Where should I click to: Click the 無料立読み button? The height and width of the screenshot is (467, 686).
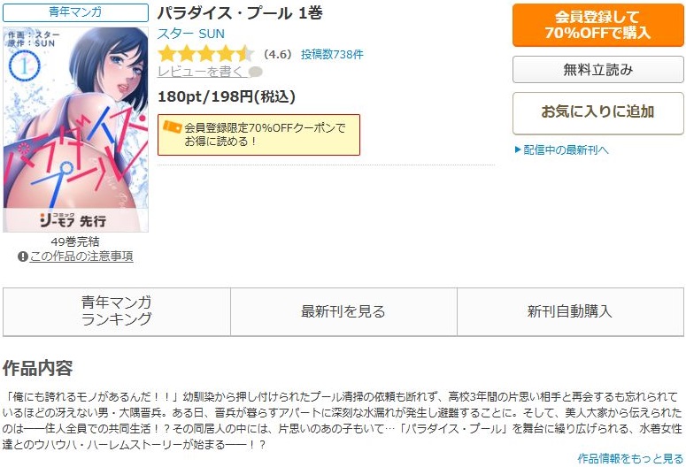[597, 70]
